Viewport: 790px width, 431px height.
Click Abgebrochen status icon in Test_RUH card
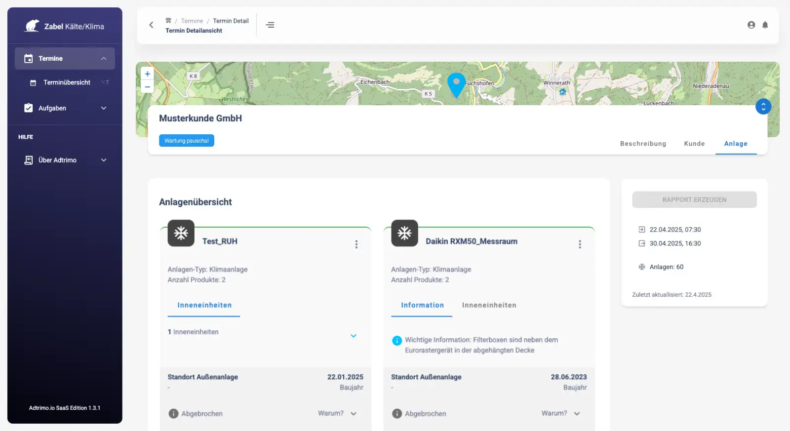tap(173, 414)
